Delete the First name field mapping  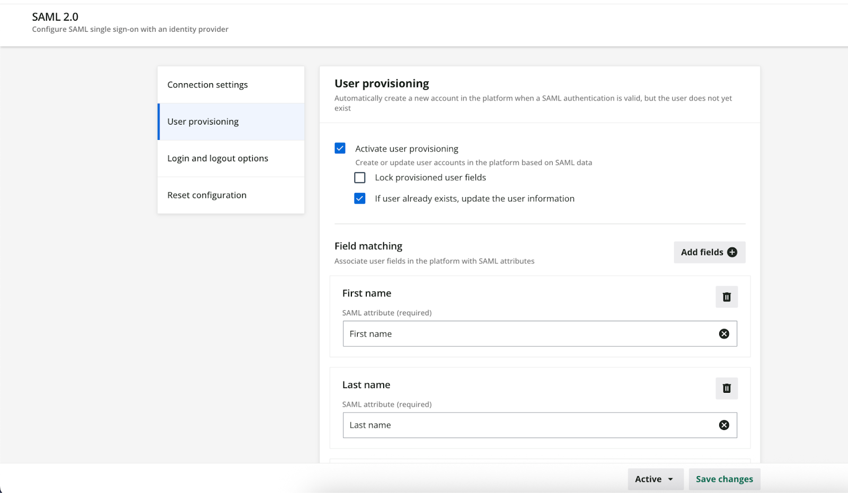coord(727,297)
